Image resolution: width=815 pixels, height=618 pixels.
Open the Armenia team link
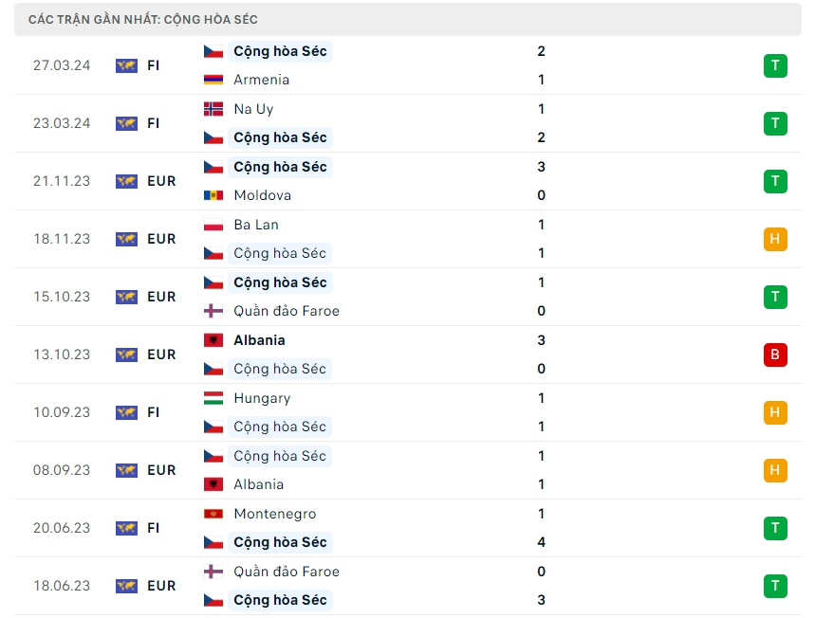point(261,81)
